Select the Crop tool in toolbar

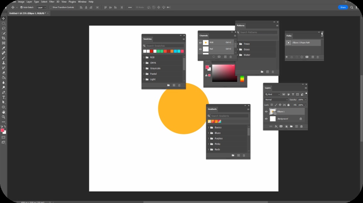click(x=4, y=38)
